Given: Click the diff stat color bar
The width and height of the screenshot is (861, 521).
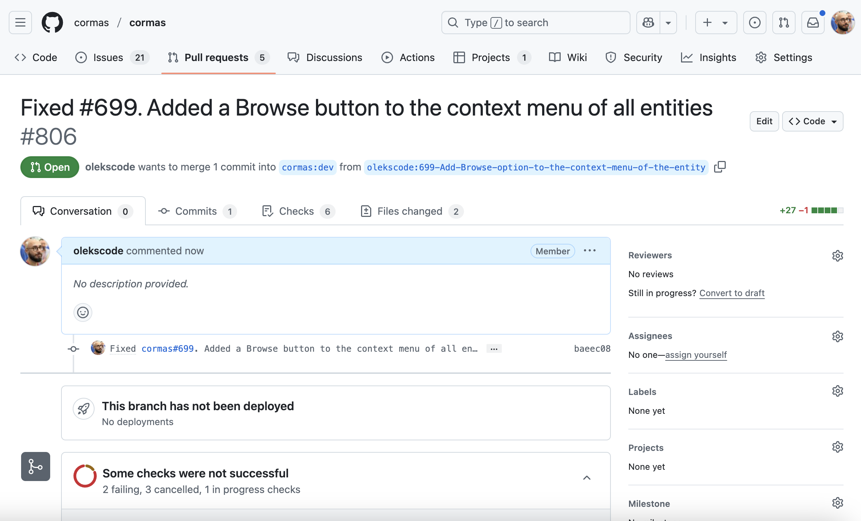Looking at the screenshot, I should (827, 210).
